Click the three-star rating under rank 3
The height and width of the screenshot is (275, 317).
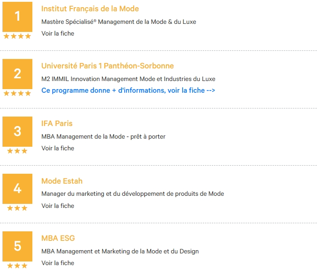(x=17, y=151)
